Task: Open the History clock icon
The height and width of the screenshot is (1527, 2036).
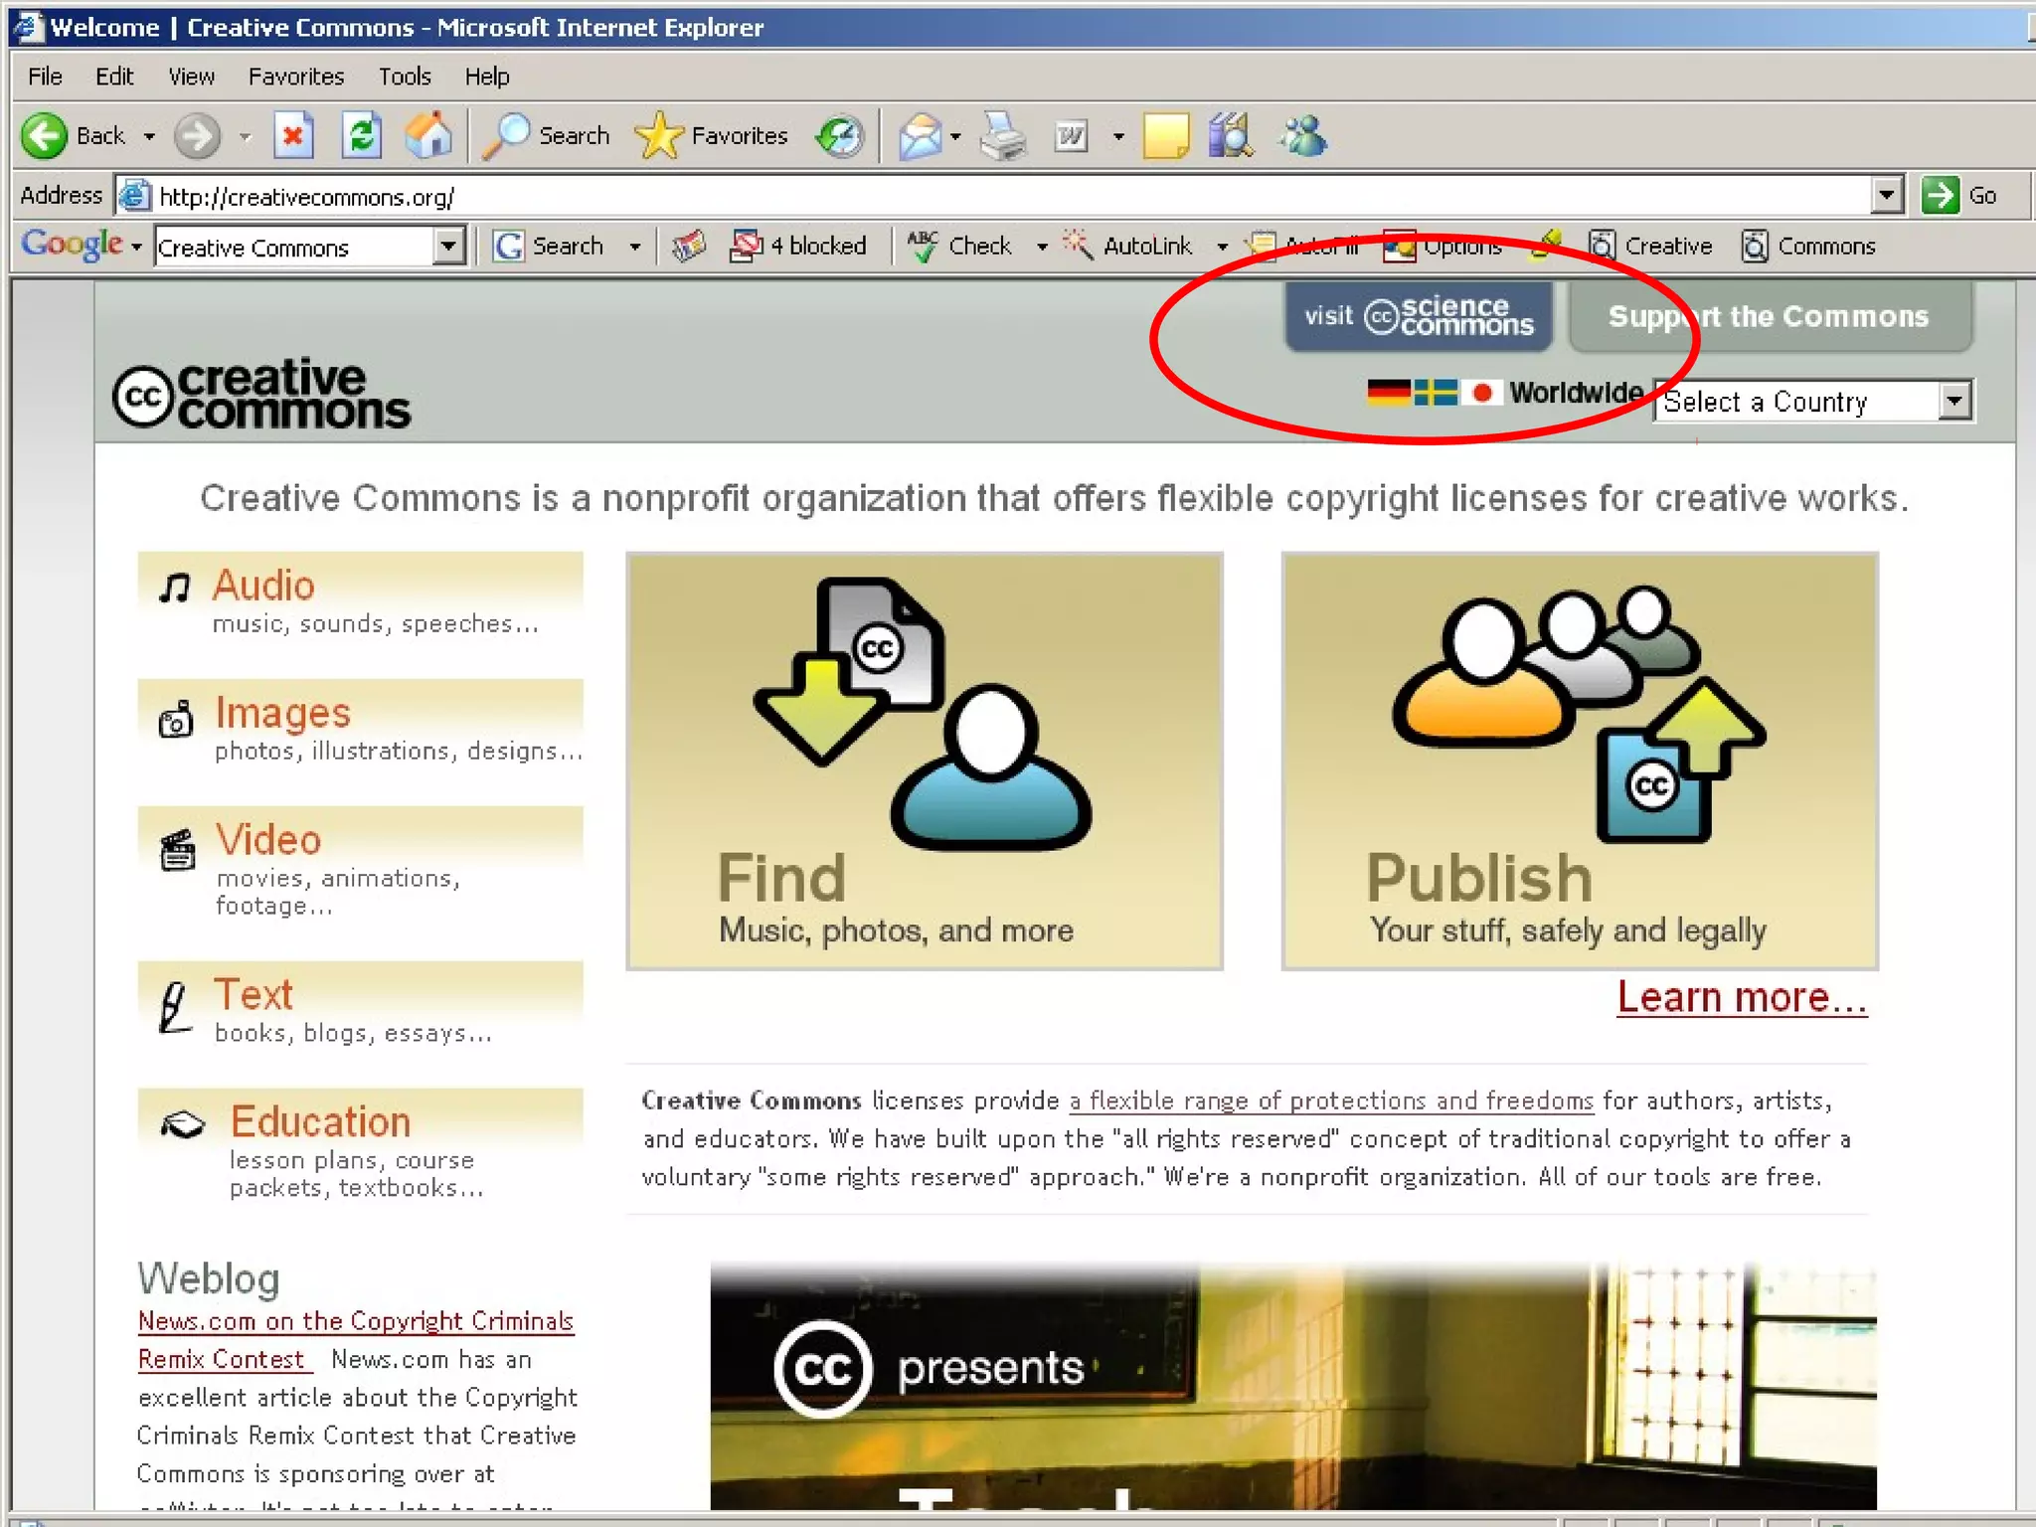Action: click(840, 136)
